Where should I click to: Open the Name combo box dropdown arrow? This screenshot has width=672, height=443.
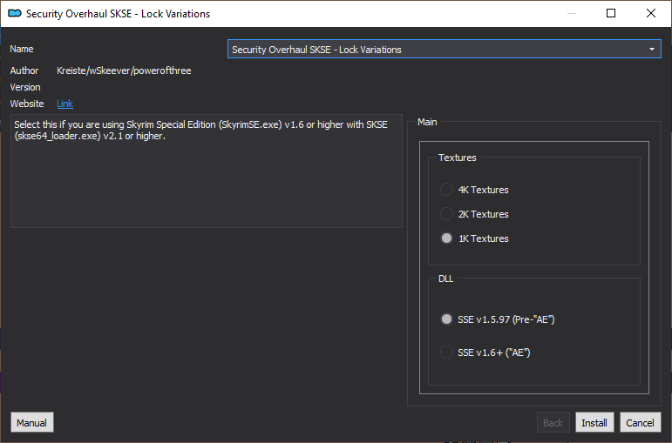[652, 50]
